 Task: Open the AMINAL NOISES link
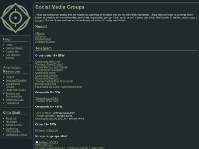coord(49,142)
